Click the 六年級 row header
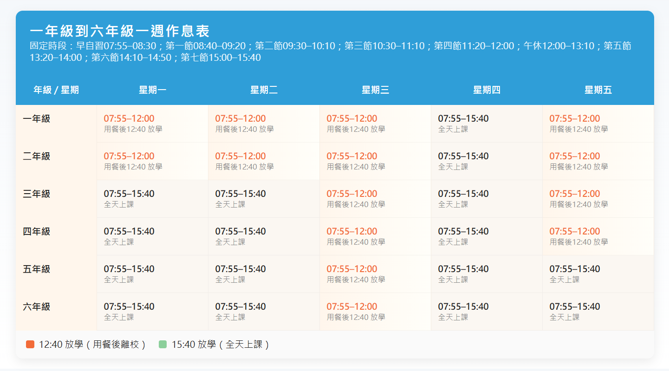 coord(37,307)
